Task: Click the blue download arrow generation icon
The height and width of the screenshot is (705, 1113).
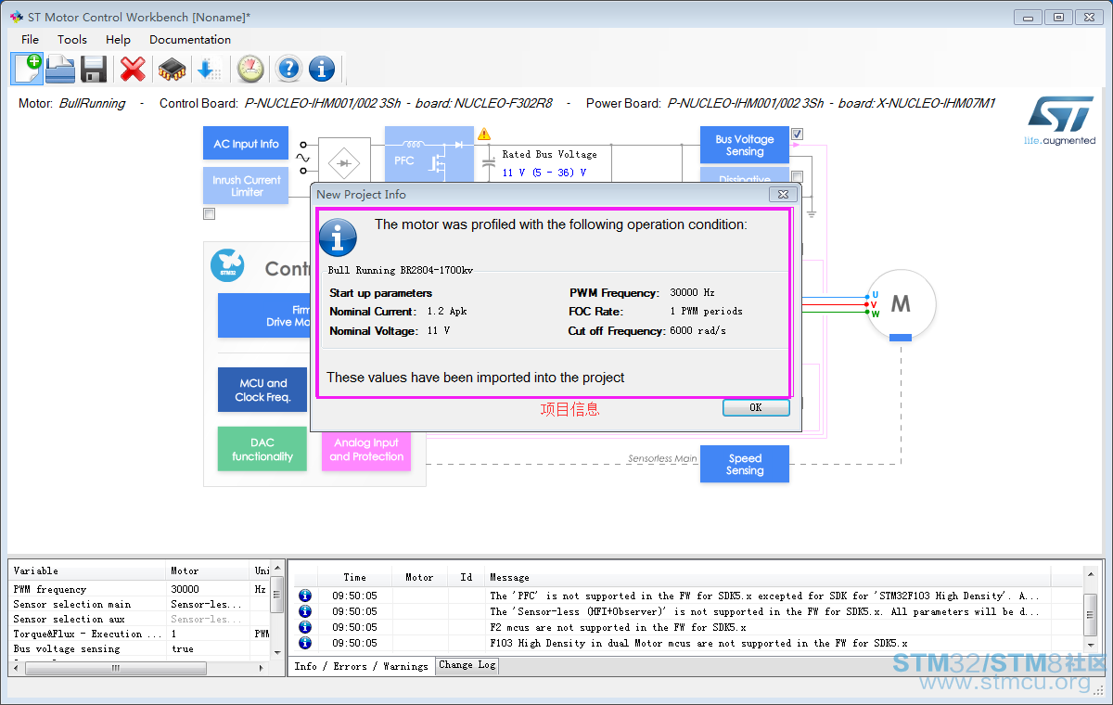Action: coord(209,69)
